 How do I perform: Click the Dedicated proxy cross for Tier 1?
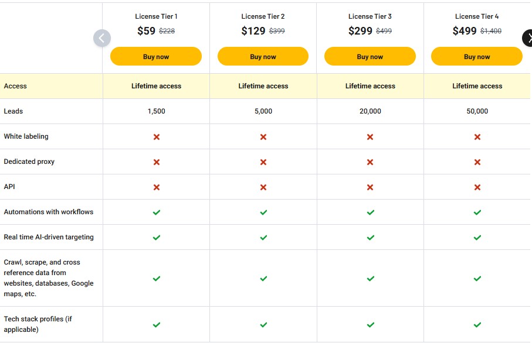157,162
